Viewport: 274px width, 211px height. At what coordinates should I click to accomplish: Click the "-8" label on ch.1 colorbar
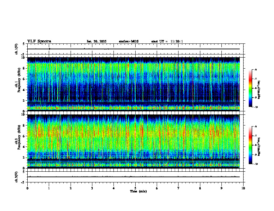click(x=255, y=88)
